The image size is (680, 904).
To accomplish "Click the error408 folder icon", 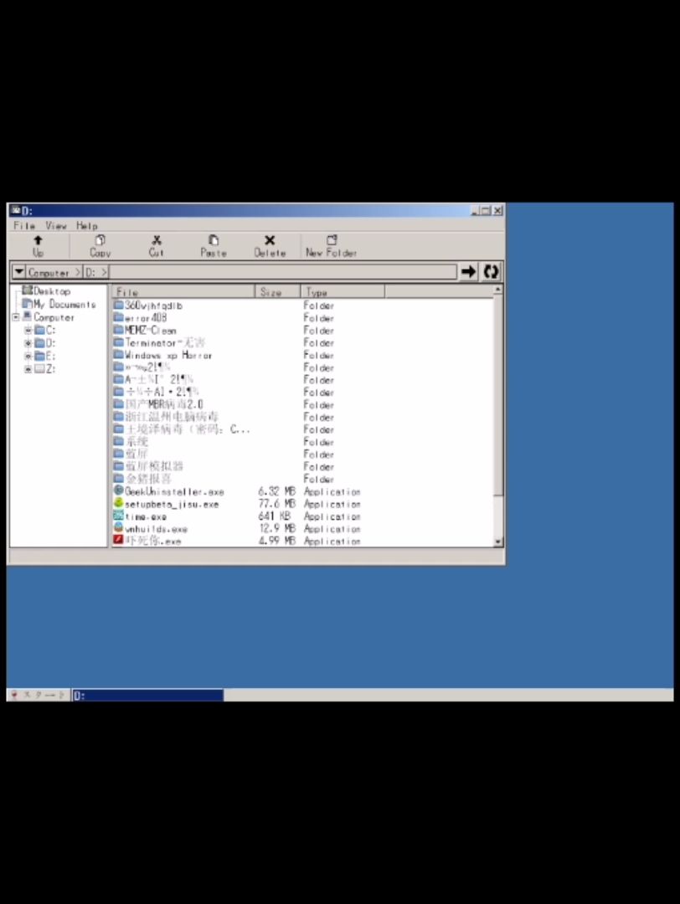I will pyautogui.click(x=118, y=318).
